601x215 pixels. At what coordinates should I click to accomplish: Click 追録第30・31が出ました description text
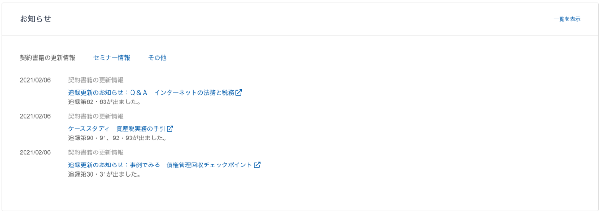[104, 174]
